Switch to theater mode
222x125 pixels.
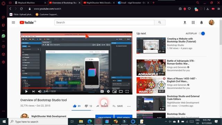(121, 91)
